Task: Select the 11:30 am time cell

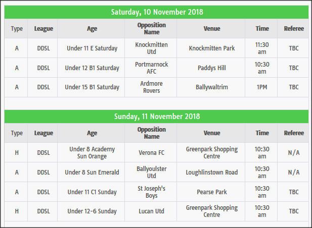Action: [261, 48]
